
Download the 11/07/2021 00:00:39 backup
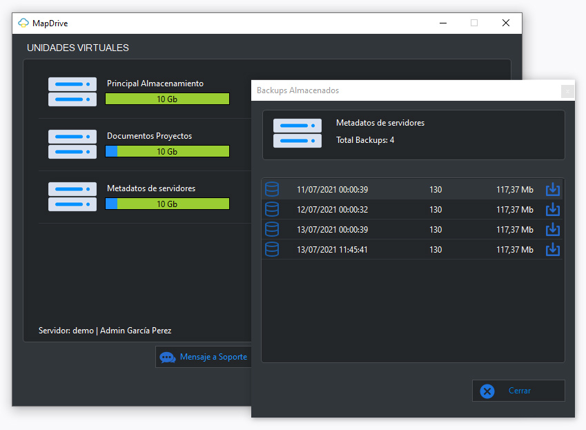click(552, 189)
